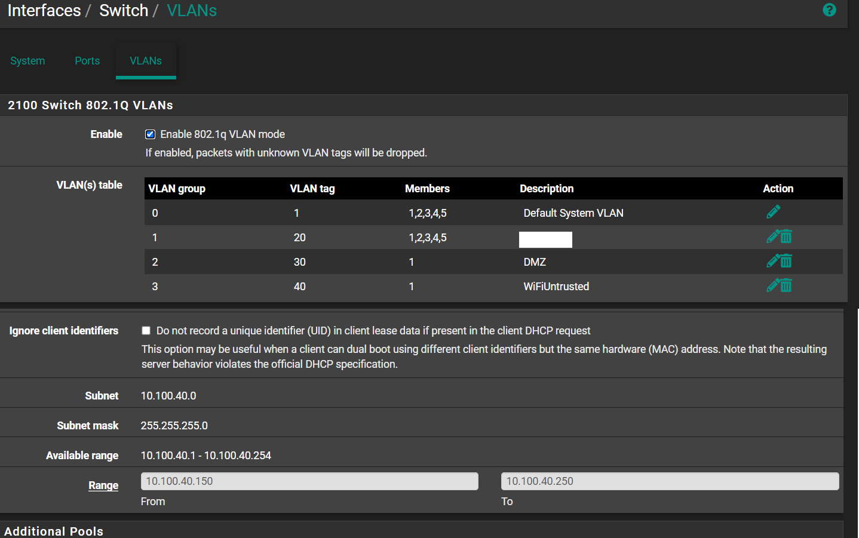
Task: Edit the DMZ VLAN pencil icon
Action: 772,261
